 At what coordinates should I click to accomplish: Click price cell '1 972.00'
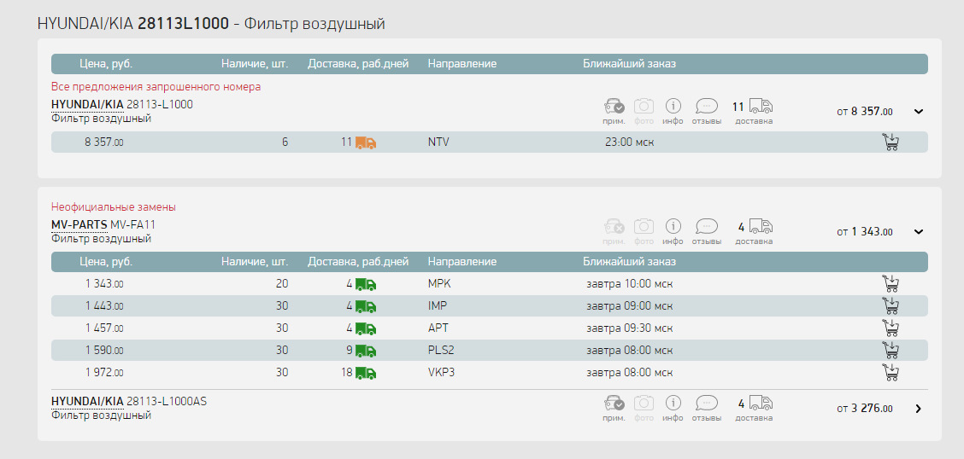coord(104,373)
